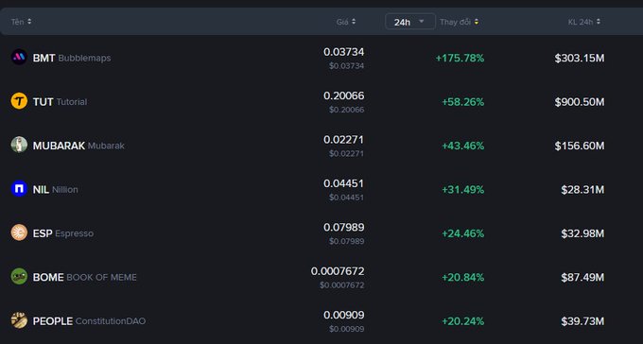
Task: Open the MUBARAK coin logo
Action: click(19, 145)
